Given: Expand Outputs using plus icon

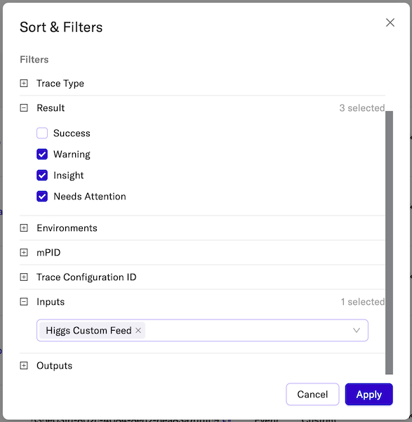Looking at the screenshot, I should coord(24,366).
